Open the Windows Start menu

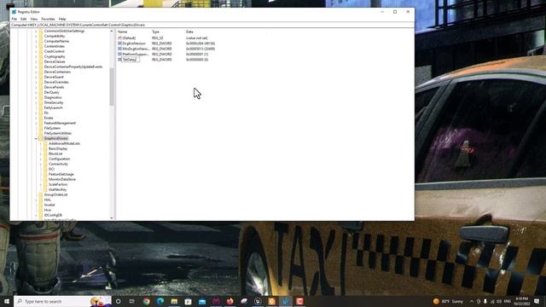point(7,301)
